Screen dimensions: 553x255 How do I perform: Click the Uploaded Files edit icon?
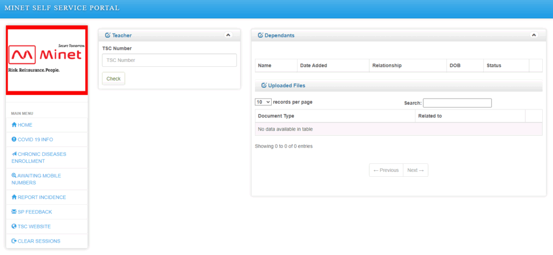click(x=264, y=85)
